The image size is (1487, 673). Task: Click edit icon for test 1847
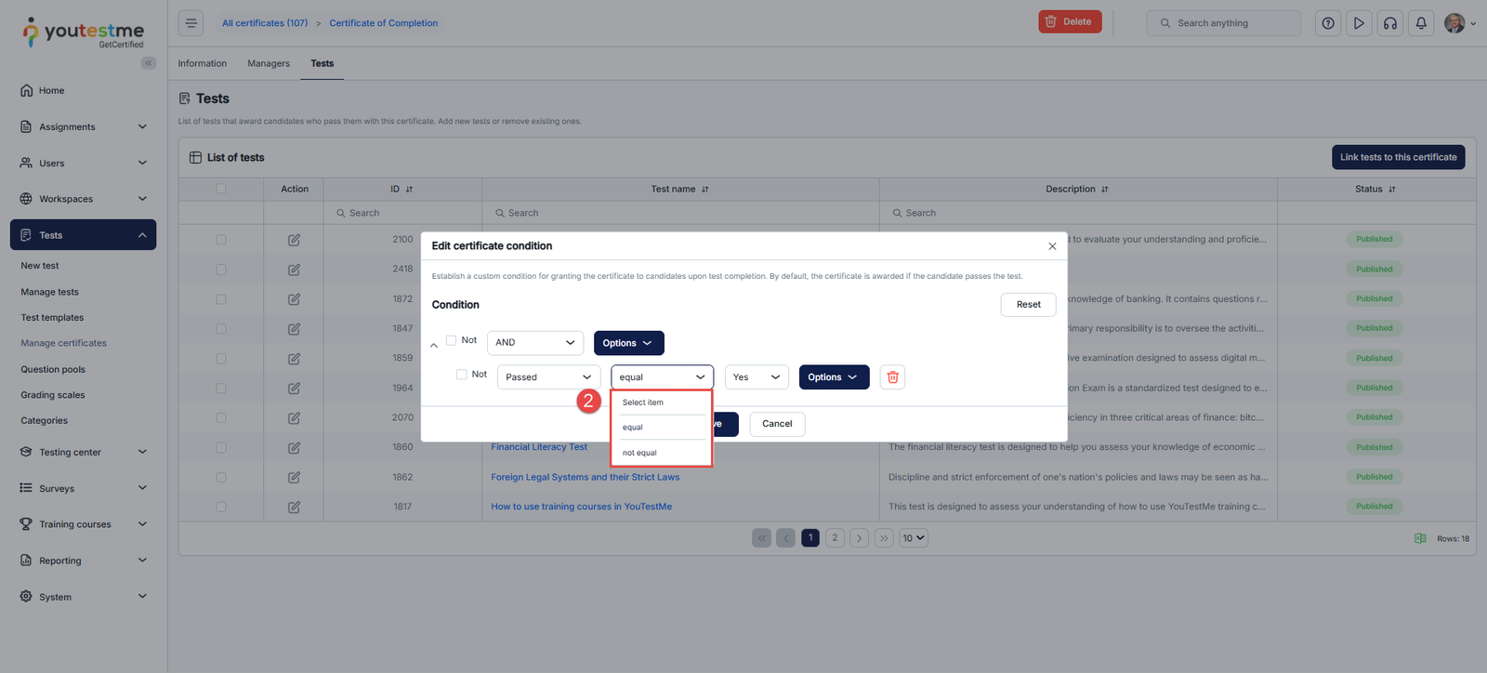294,329
